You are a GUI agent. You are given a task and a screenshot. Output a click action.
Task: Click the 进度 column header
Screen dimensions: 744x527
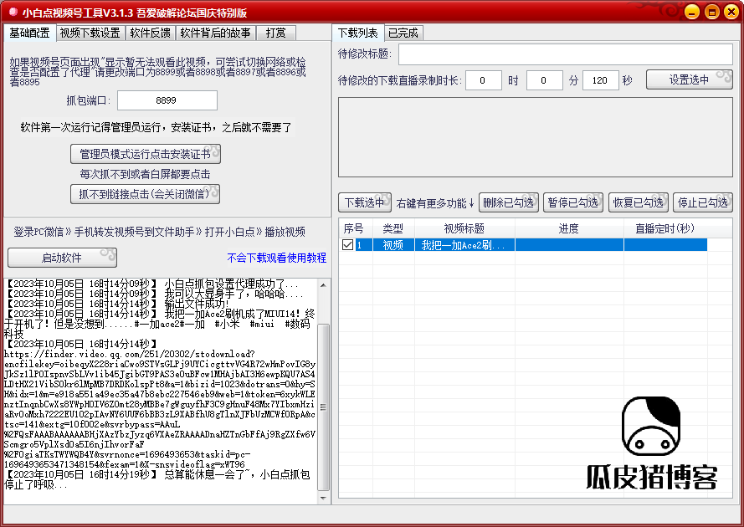(x=569, y=228)
